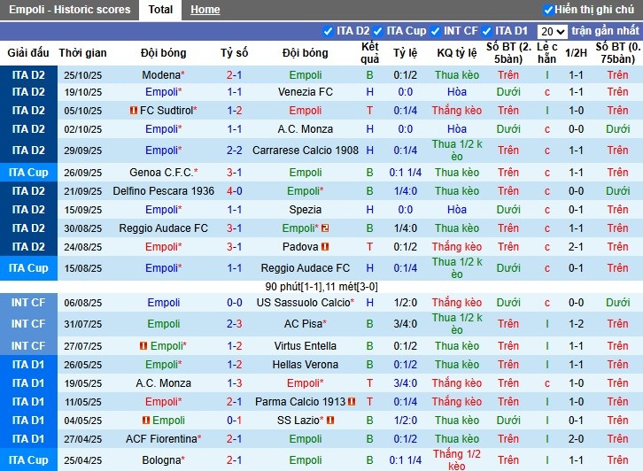Screen dimensions: 643x471
Task: Click the Venezia FC team link
Action: (x=305, y=92)
